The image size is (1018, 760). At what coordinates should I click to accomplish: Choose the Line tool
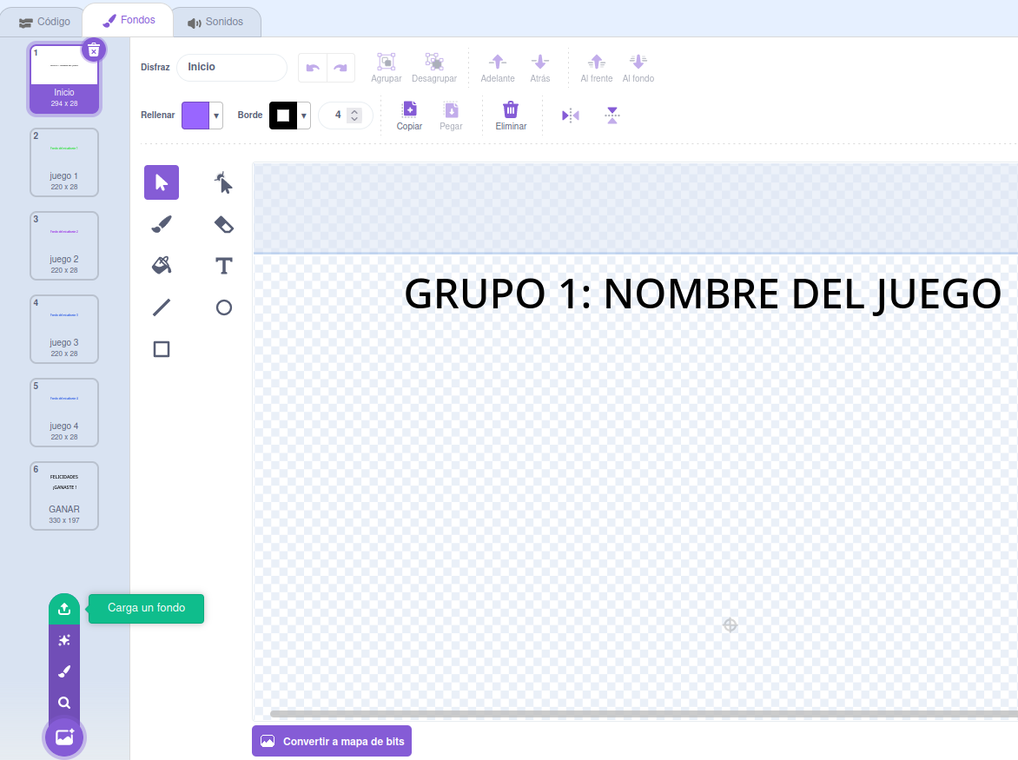(x=161, y=307)
